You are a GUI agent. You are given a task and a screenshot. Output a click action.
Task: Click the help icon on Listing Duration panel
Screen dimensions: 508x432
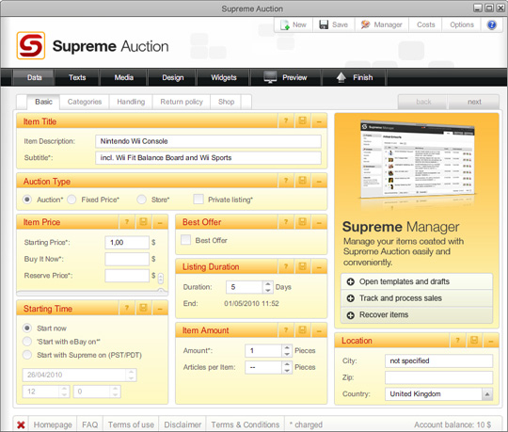point(286,266)
